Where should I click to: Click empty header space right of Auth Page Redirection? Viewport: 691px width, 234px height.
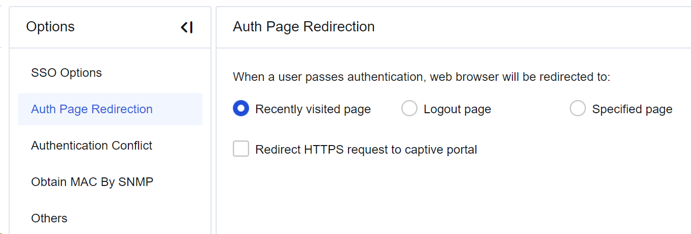pyautogui.click(x=533, y=27)
